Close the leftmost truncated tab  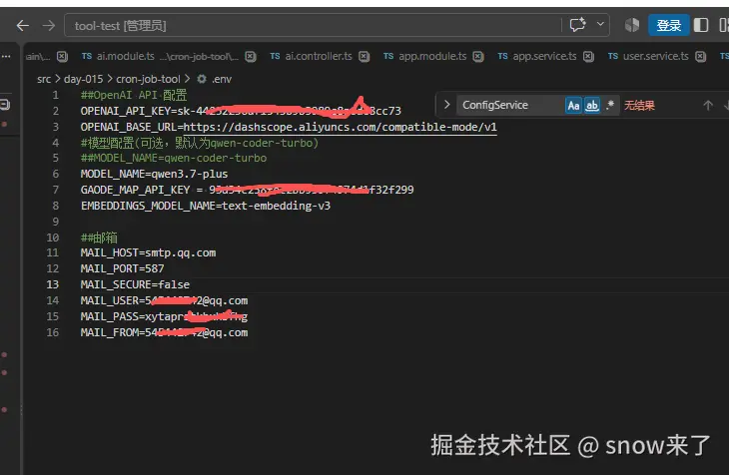point(62,57)
